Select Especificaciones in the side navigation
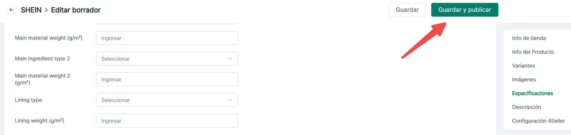 532,93
